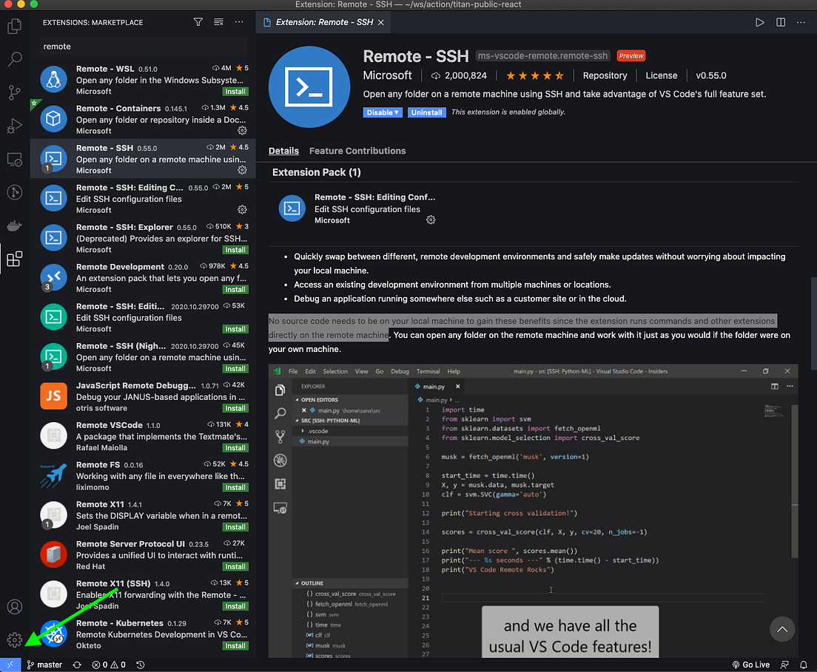Click the scroll-to-top arrow button
The width and height of the screenshot is (817, 672).
click(x=782, y=629)
